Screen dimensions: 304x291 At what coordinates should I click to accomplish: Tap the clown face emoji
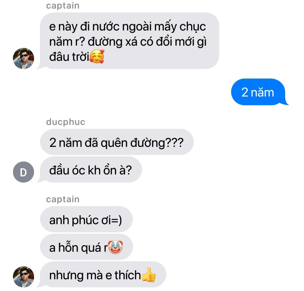pos(115,247)
